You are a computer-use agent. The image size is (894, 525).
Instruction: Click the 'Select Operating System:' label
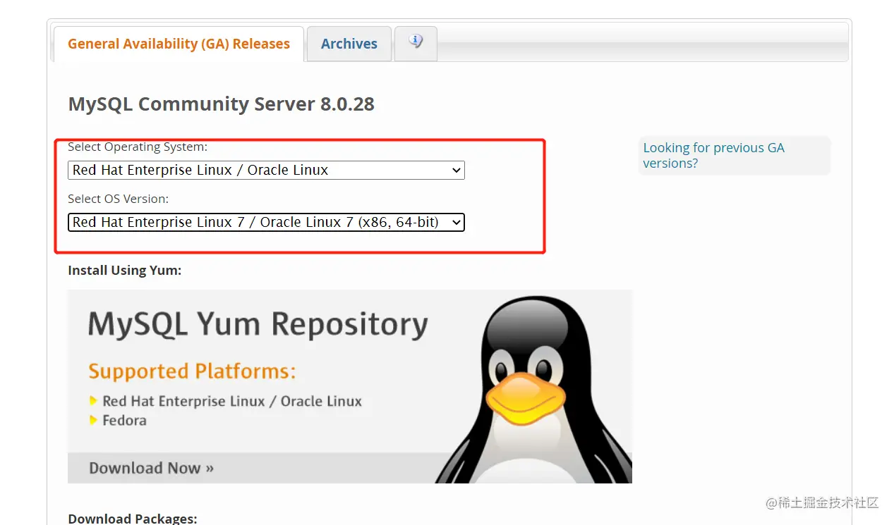[x=138, y=147]
